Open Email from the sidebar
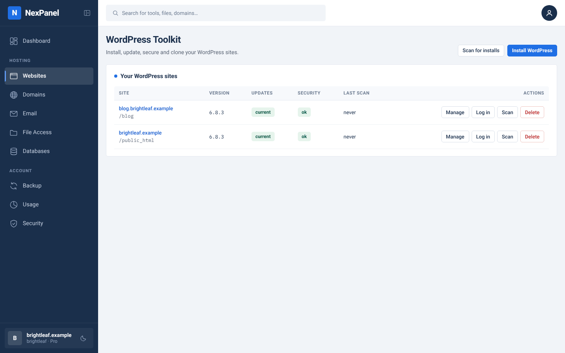This screenshot has width=565, height=353. 49,113
